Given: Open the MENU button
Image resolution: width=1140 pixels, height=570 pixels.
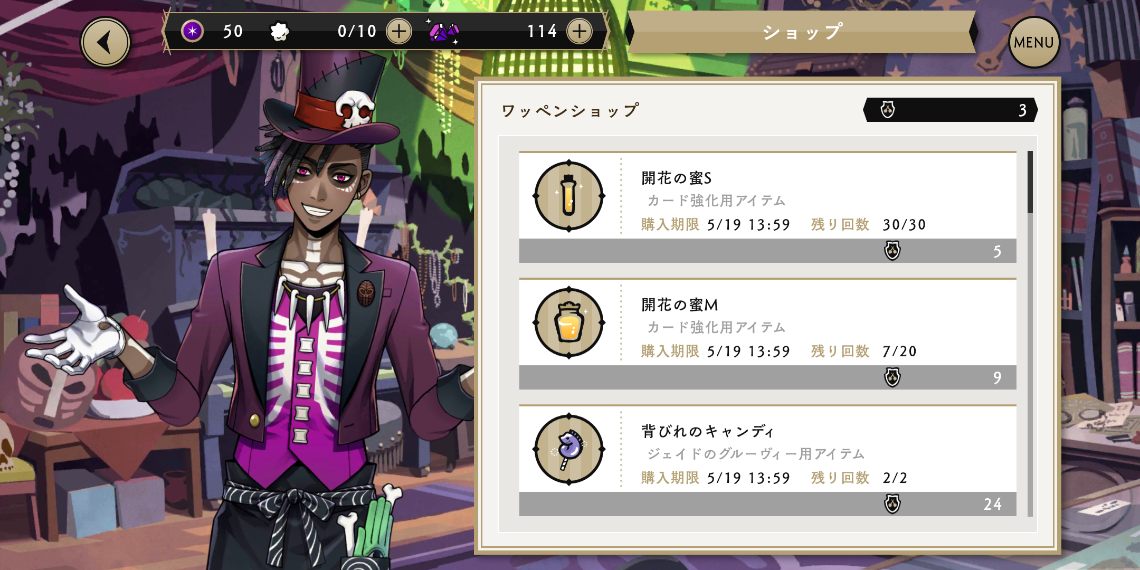Looking at the screenshot, I should (1033, 42).
